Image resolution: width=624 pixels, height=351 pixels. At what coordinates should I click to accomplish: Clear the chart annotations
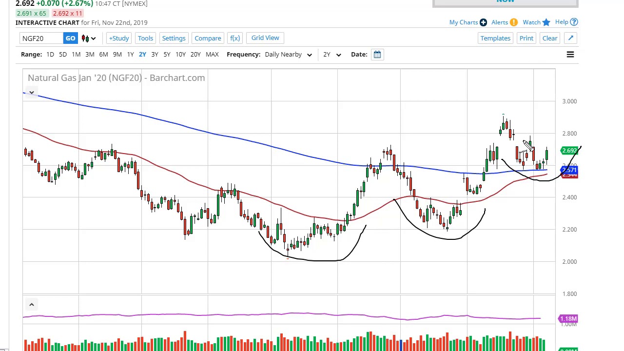pos(550,38)
